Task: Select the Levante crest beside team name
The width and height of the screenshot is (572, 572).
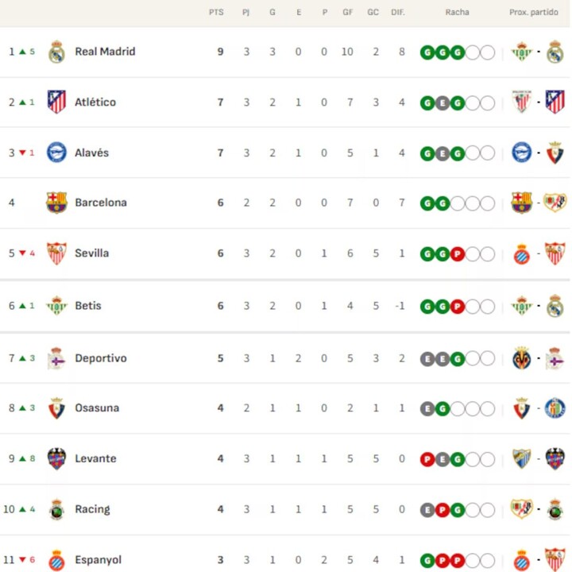Action: click(56, 458)
